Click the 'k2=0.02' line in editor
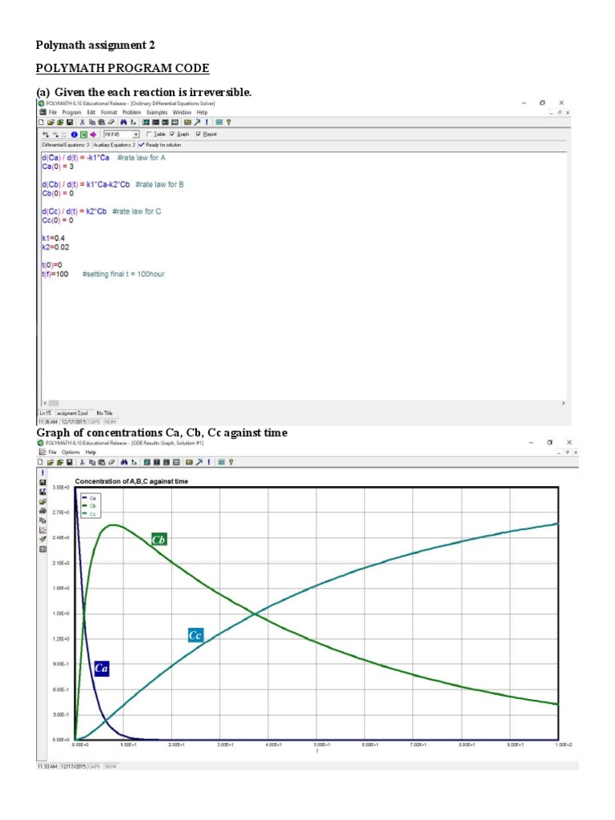Image resolution: width=615 pixels, height=820 pixels. 55,247
